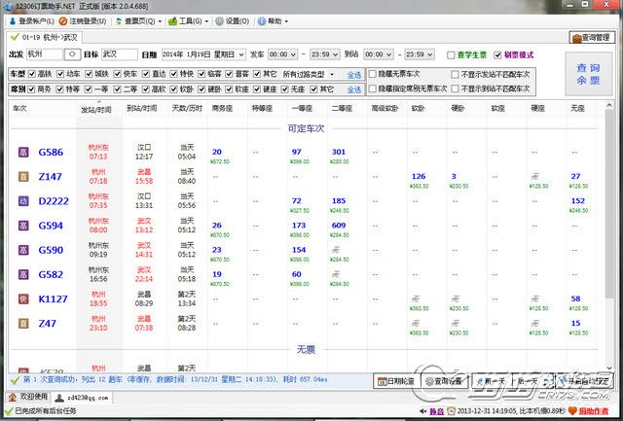Click the 目标 destination input field
The width and height of the screenshot is (623, 421).
(119, 54)
